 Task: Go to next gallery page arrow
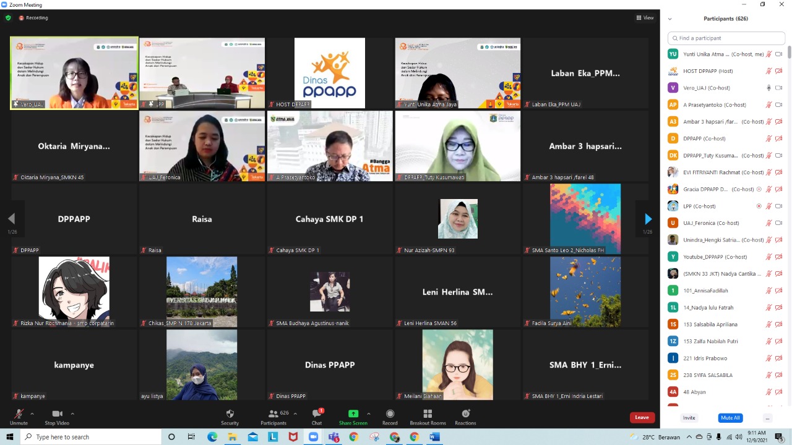click(648, 219)
